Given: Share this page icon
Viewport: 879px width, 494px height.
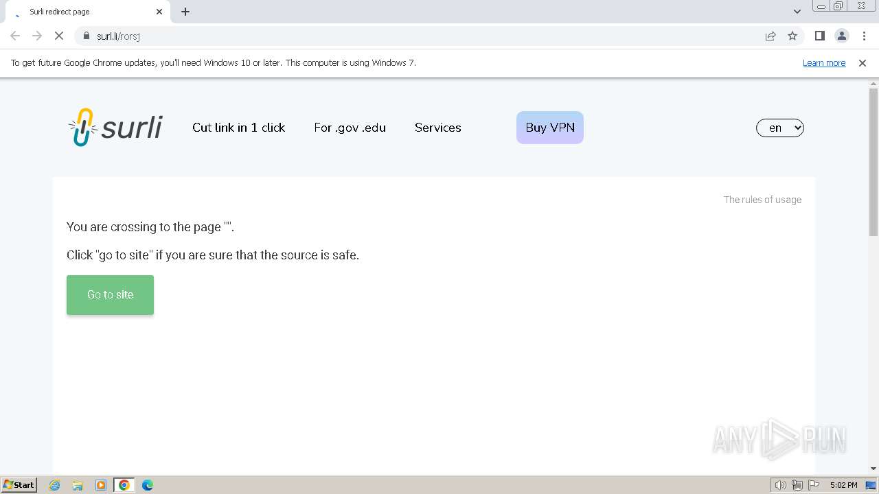Looking at the screenshot, I should 770,36.
